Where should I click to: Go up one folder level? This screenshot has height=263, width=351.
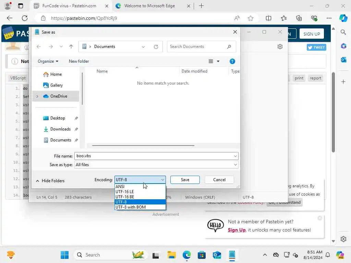point(71,47)
